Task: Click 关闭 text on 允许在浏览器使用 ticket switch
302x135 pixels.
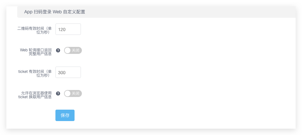Action: 75,93
